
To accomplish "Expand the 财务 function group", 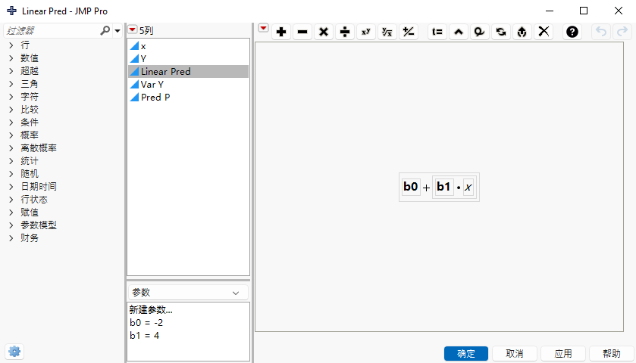I will tap(11, 238).
